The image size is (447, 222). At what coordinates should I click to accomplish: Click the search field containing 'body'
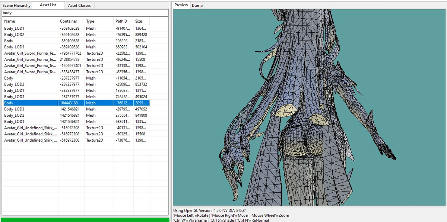[x=85, y=13]
